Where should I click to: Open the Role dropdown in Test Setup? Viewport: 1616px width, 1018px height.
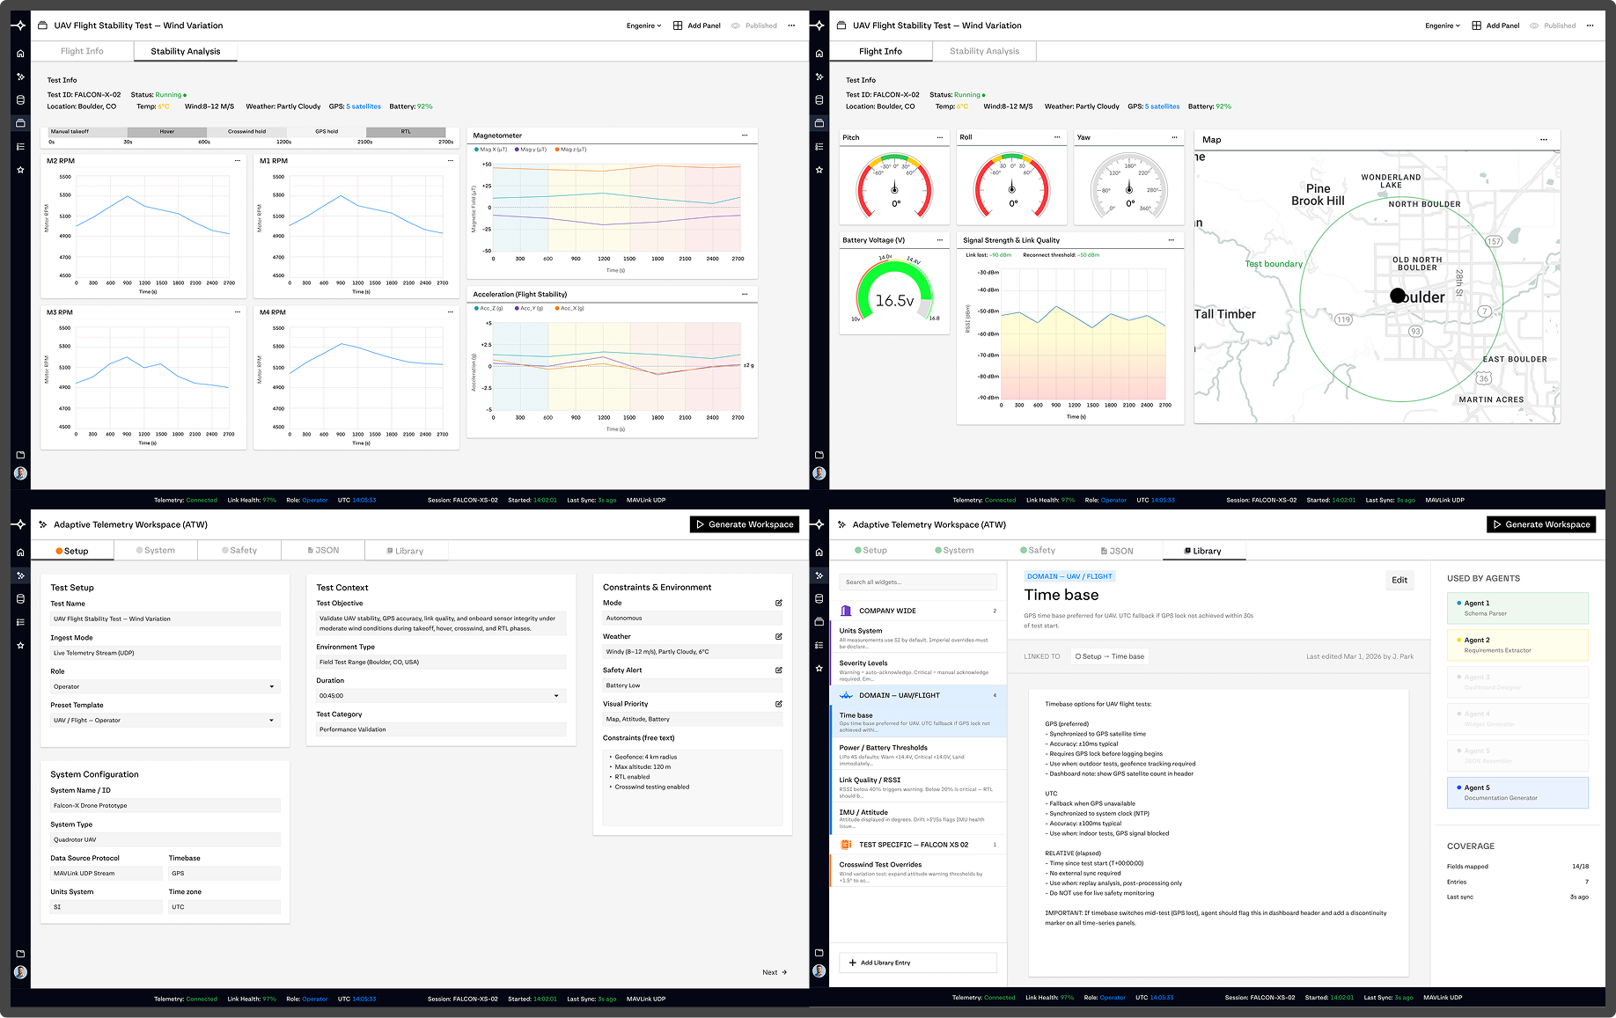pos(165,687)
